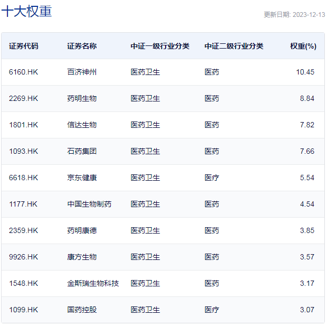
Task: Click the 证券代码 column header
Action: (24, 46)
